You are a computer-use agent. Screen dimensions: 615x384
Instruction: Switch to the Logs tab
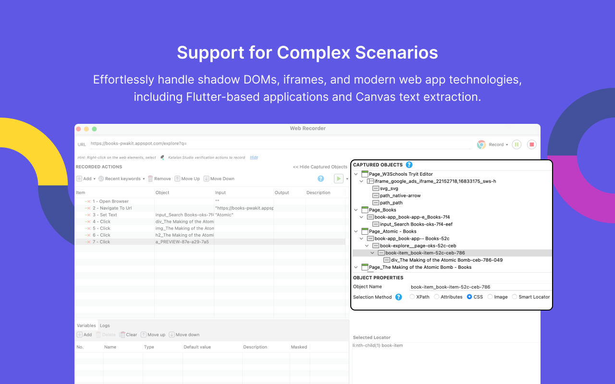[105, 325]
